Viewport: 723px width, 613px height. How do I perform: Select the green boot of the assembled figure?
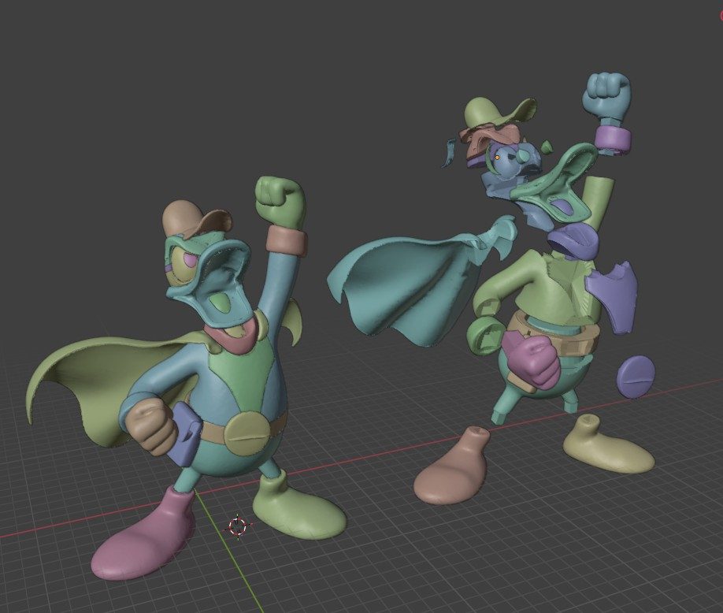[x=298, y=509]
